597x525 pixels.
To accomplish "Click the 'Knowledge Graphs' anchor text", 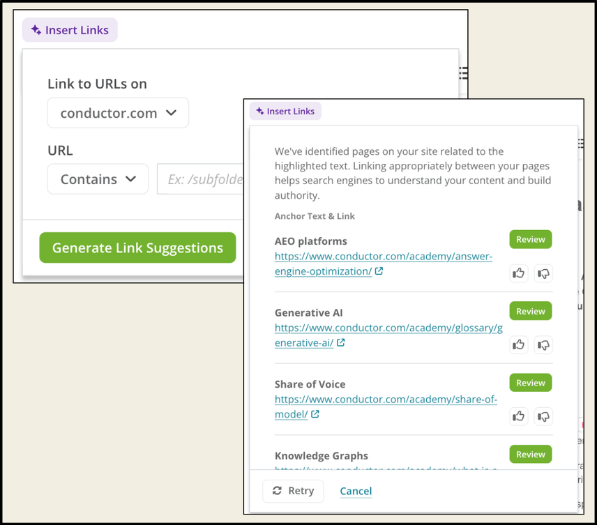I will point(322,456).
